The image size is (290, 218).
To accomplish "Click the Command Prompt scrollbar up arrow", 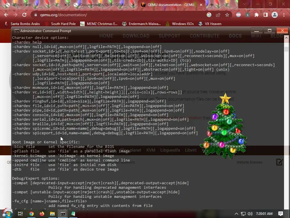I will pos(286,38).
